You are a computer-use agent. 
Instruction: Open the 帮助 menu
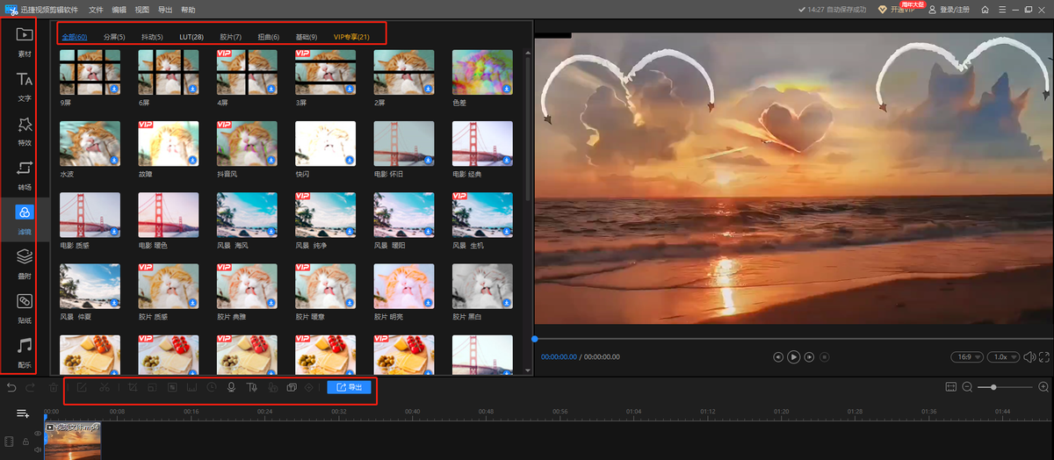tap(188, 9)
